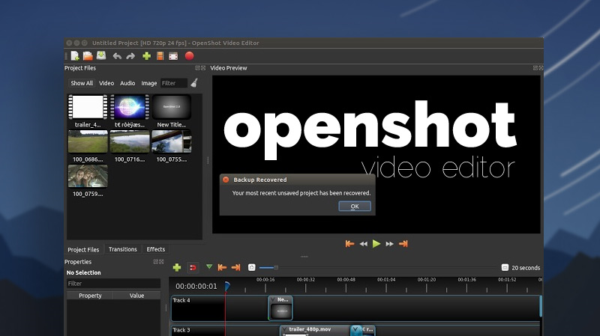Click the New Project icon in toolbar
The height and width of the screenshot is (336, 600).
pos(75,55)
